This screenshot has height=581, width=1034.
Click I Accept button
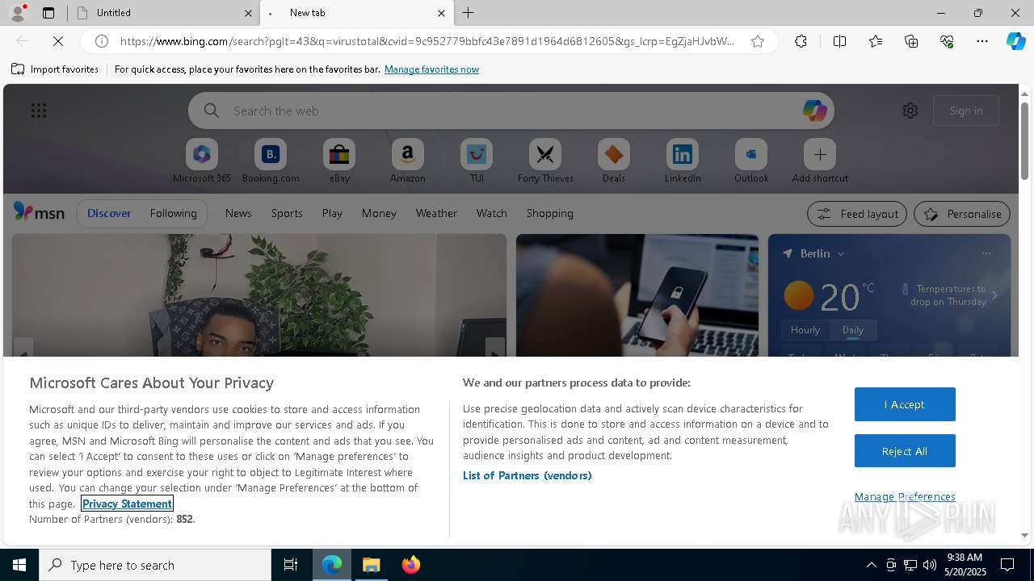pos(905,404)
